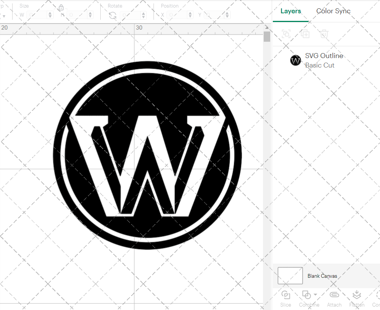Open the Combine dropdown arrow
Image resolution: width=380 pixels, height=310 pixels.
(x=315, y=295)
